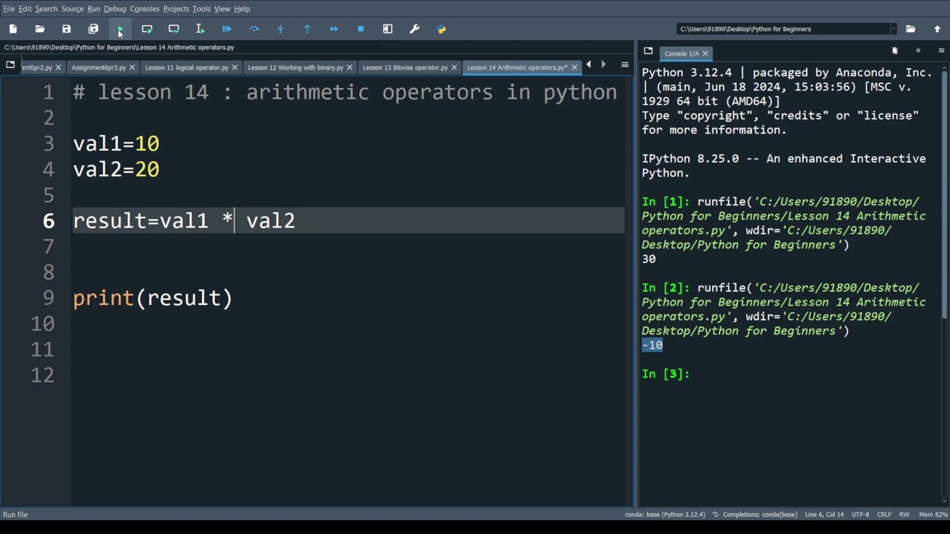
Task: Run the current cell
Action: point(147,29)
